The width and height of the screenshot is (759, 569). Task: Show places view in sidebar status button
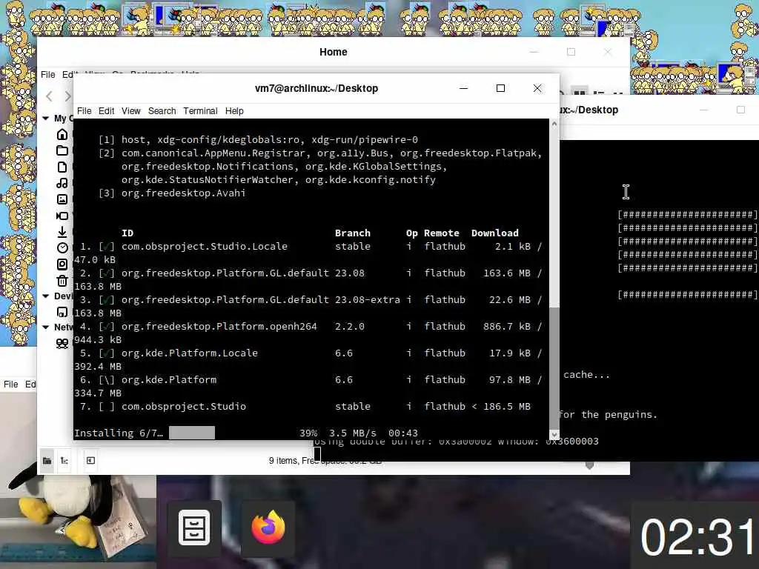click(x=47, y=461)
